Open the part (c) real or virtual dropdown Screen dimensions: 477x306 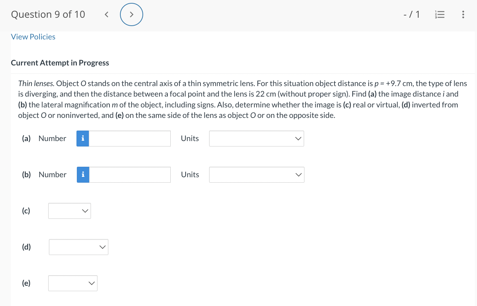pyautogui.click(x=70, y=211)
